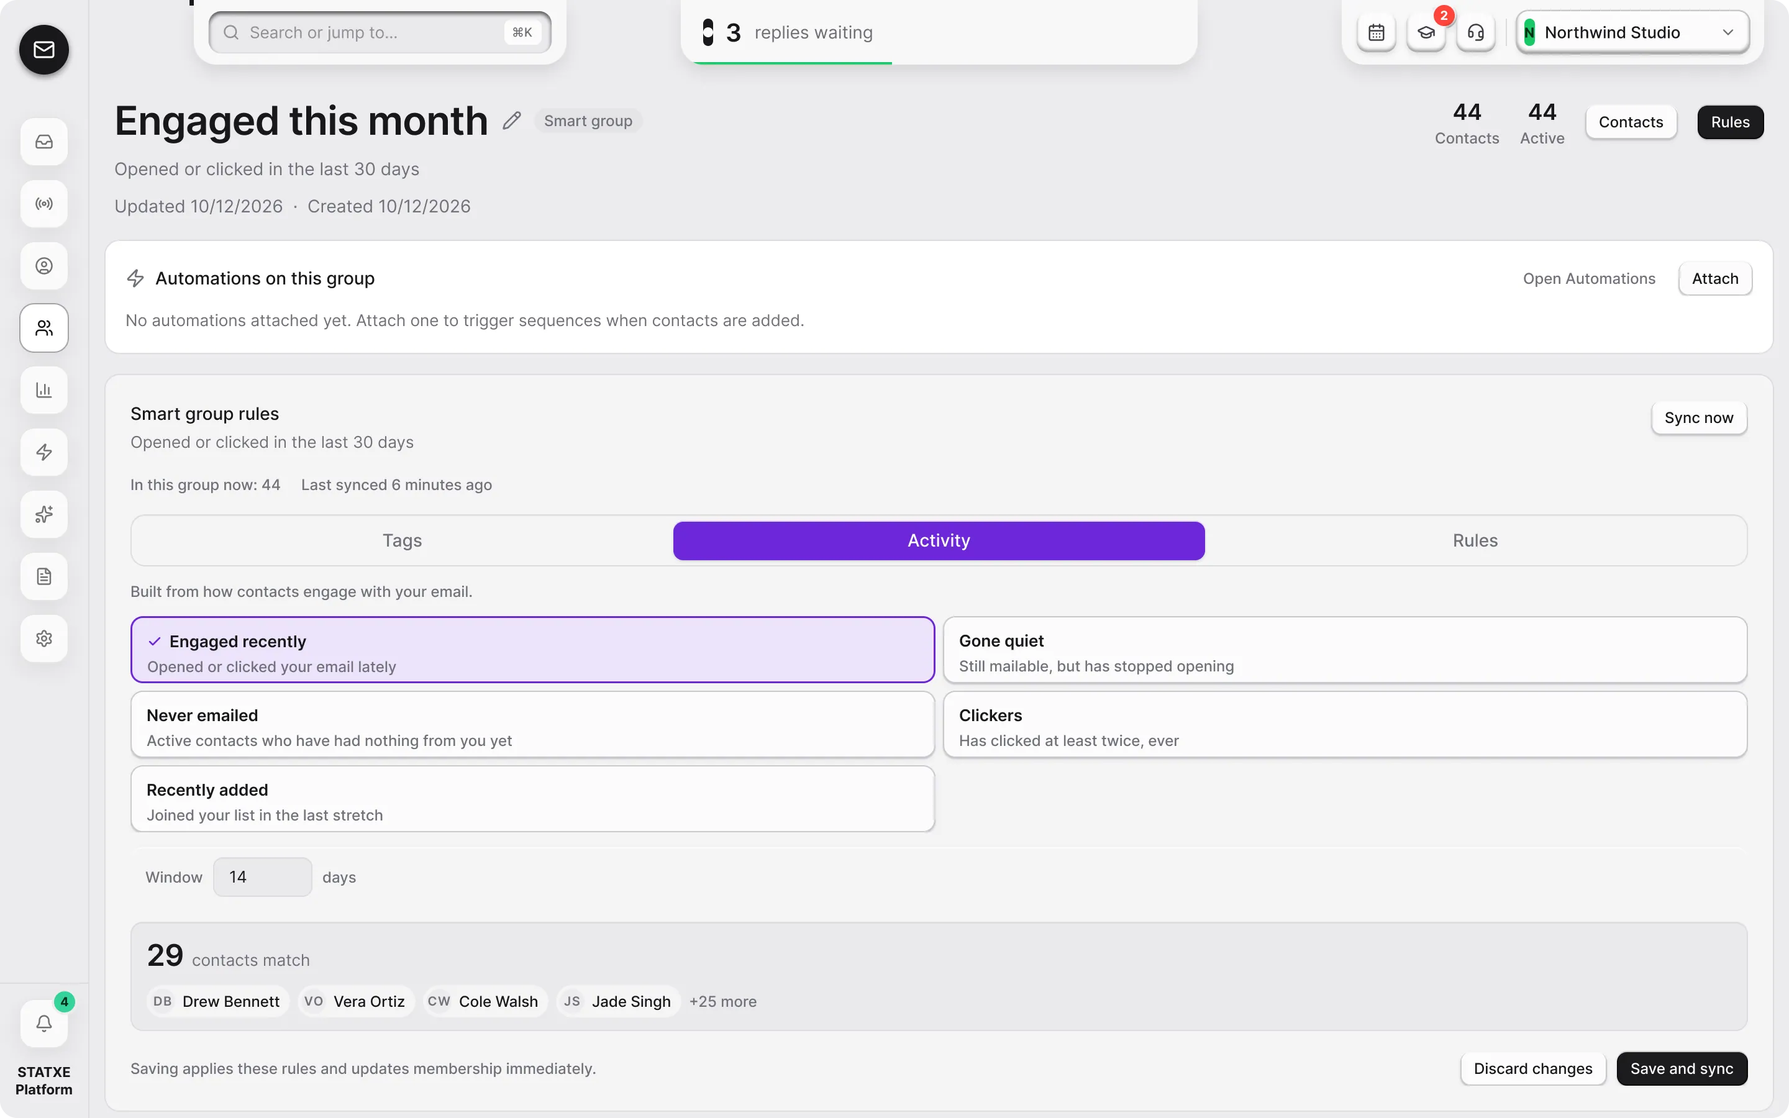Show the +25 more matching contacts
This screenshot has height=1118, width=1789.
pyautogui.click(x=722, y=1001)
